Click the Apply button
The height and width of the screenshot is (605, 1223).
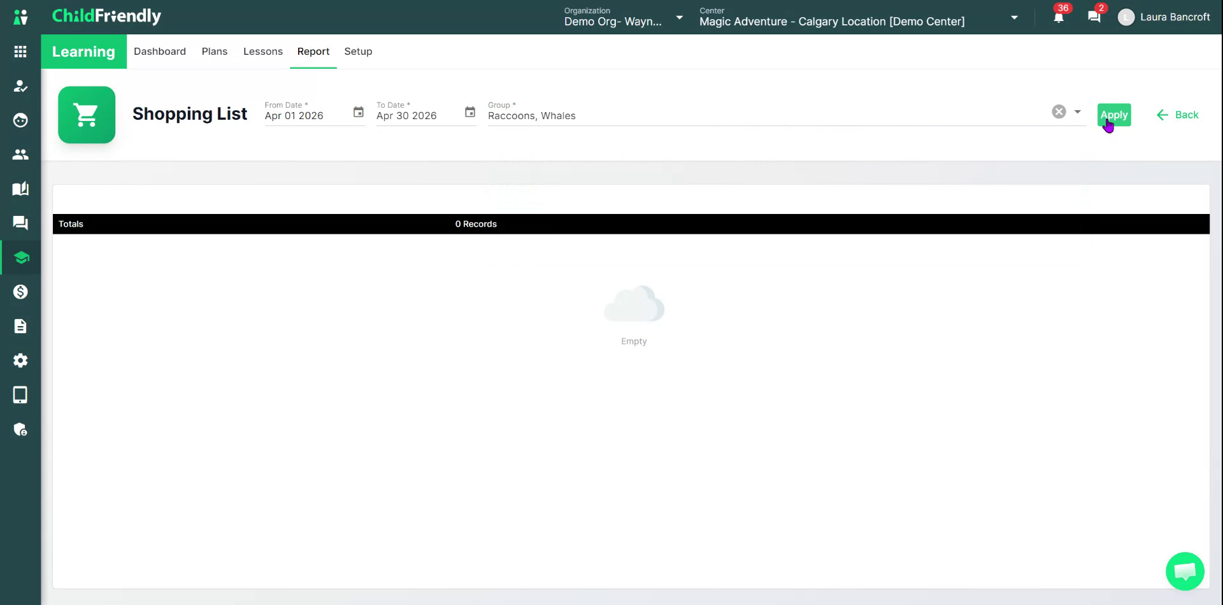pyautogui.click(x=1114, y=115)
